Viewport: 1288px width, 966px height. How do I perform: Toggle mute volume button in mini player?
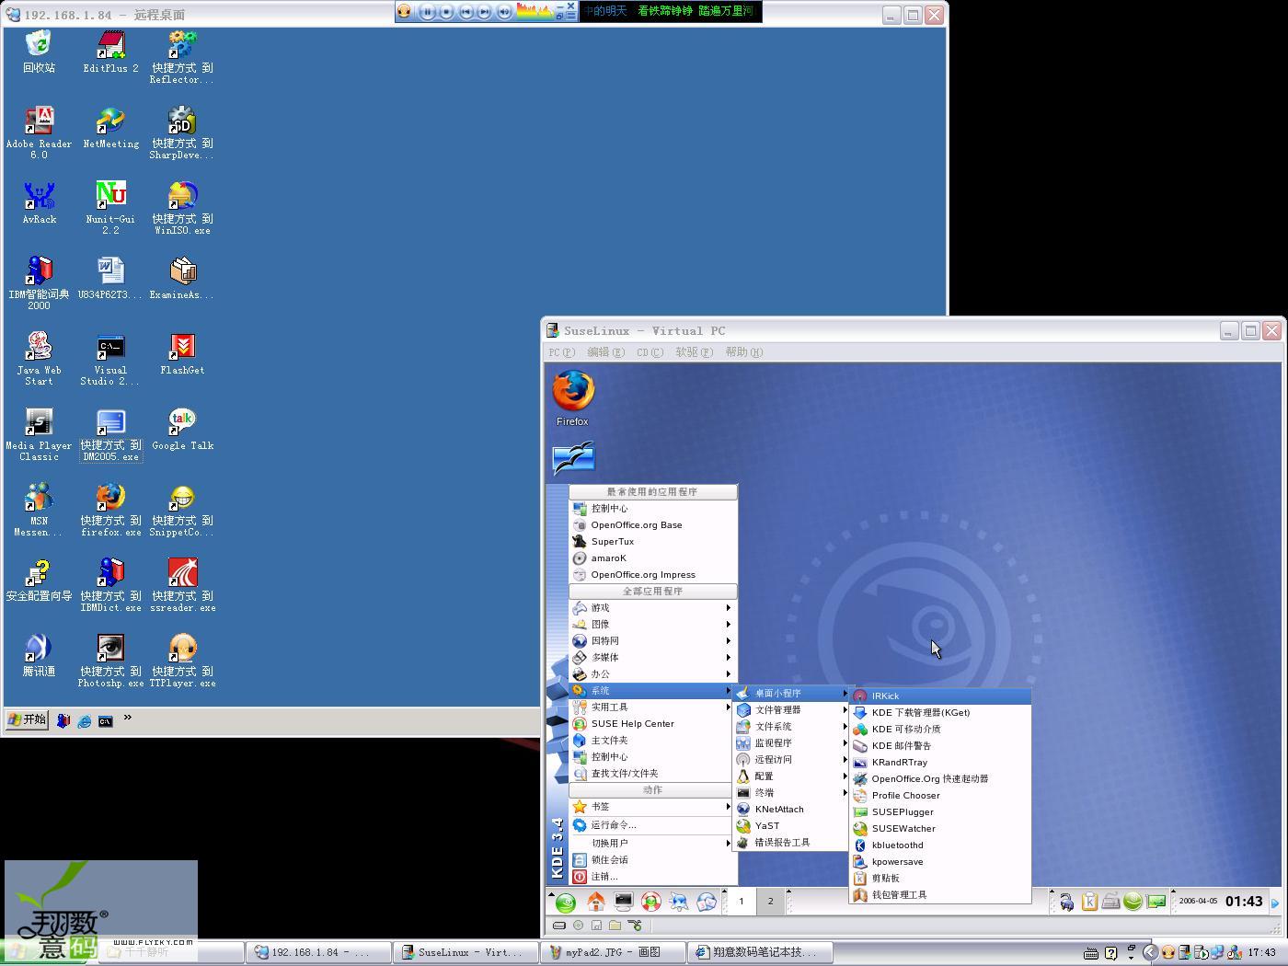[x=504, y=12]
